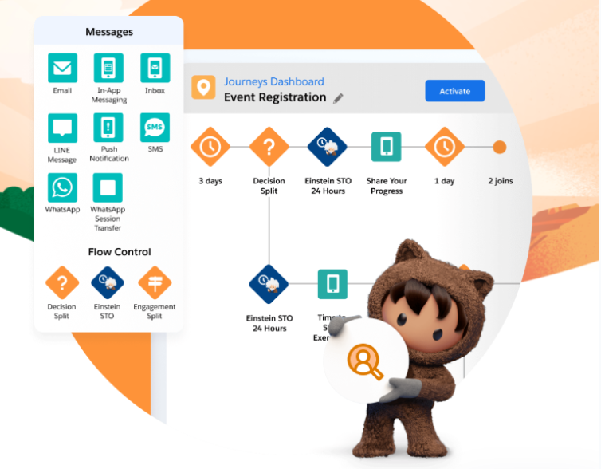Click the Messages panel heading
601x469 pixels.
point(109,32)
